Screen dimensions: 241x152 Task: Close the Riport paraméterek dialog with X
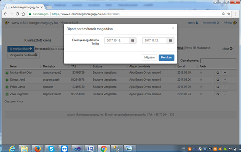(173, 28)
